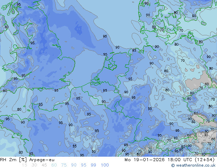This screenshot has width=217, height=168.
Task: Click the legend value 15
Action: 24,165
